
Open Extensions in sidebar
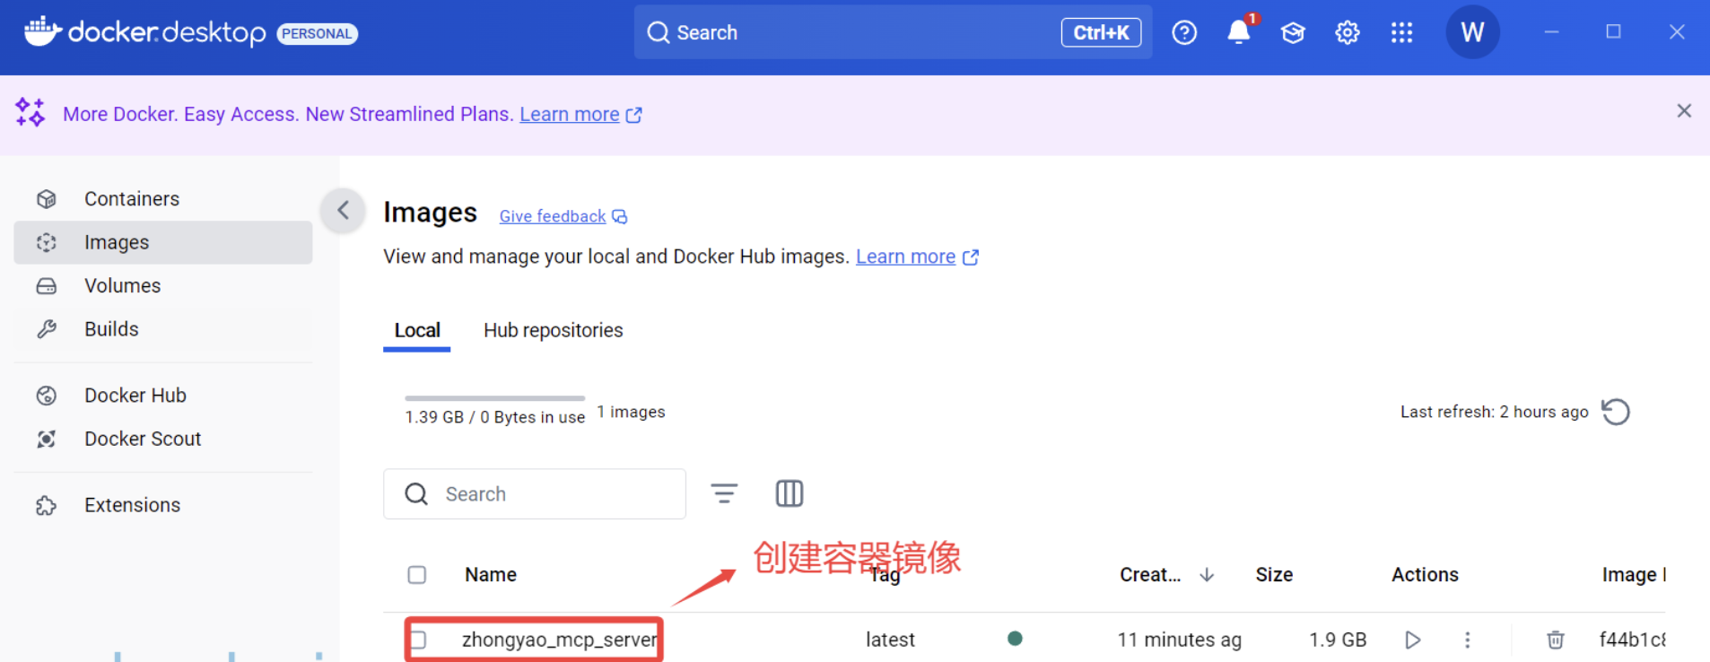pos(163,505)
